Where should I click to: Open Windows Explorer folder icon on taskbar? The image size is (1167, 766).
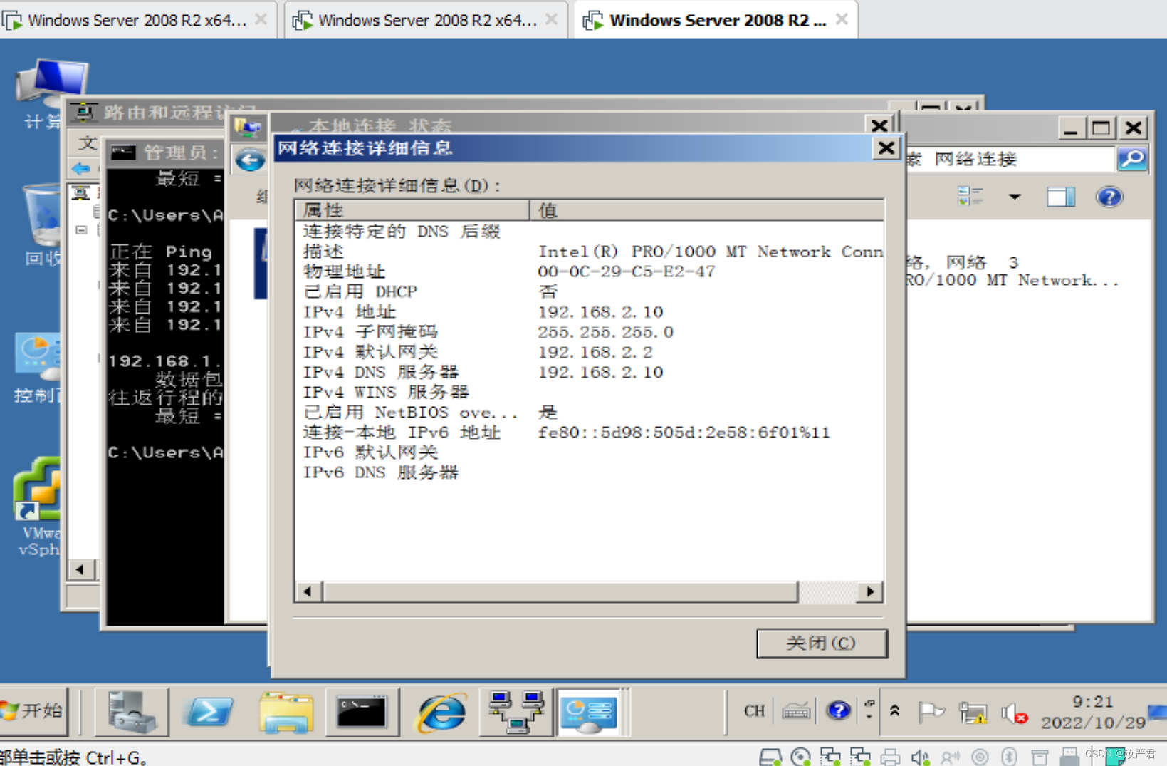pos(286,712)
